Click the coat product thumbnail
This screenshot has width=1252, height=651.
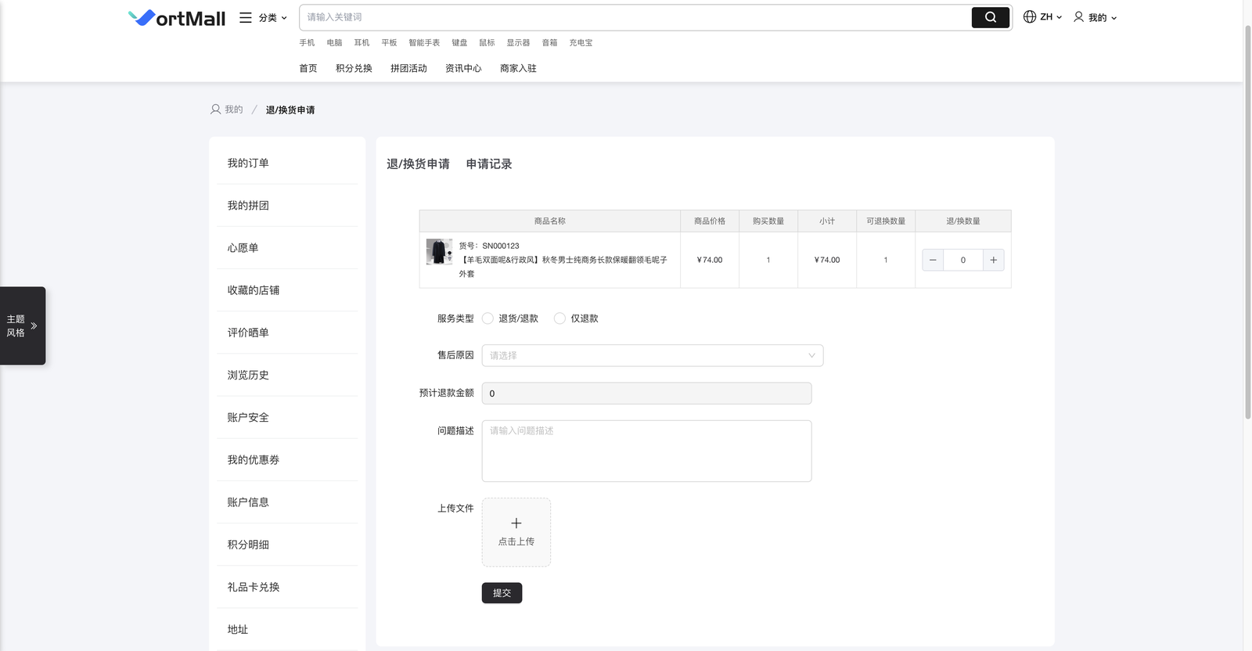tap(439, 252)
